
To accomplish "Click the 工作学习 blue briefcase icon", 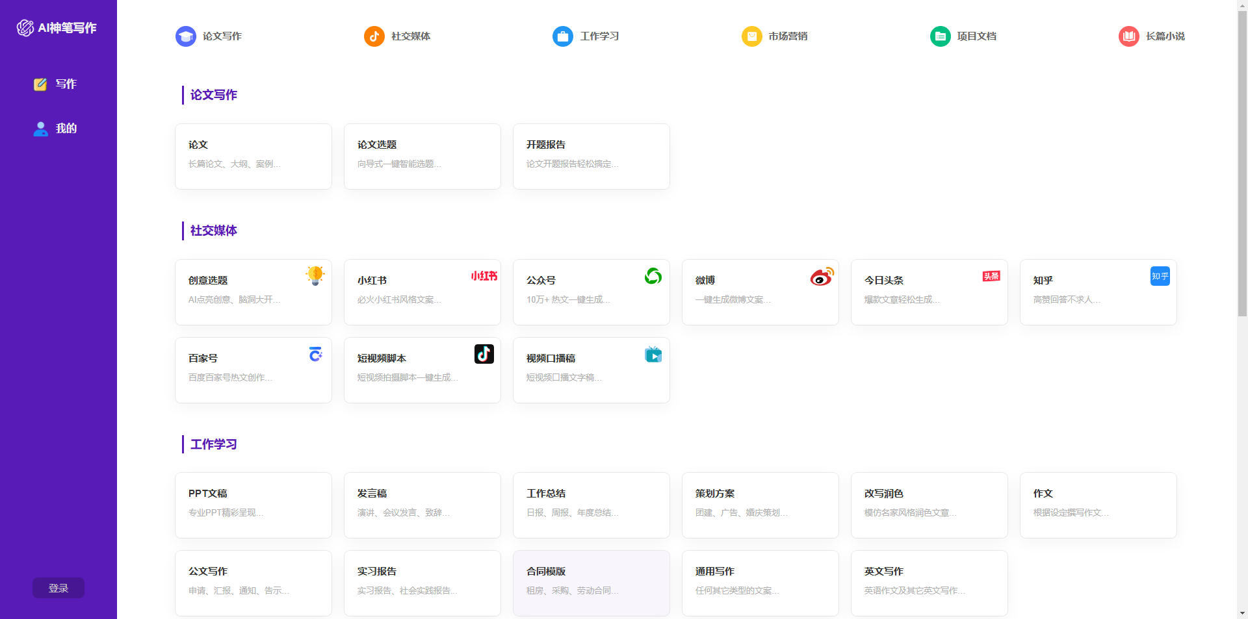I will (x=563, y=36).
